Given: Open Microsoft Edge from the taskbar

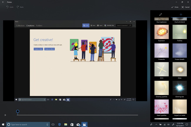Looking at the screenshot, I should pyautogui.click(x=59, y=124).
